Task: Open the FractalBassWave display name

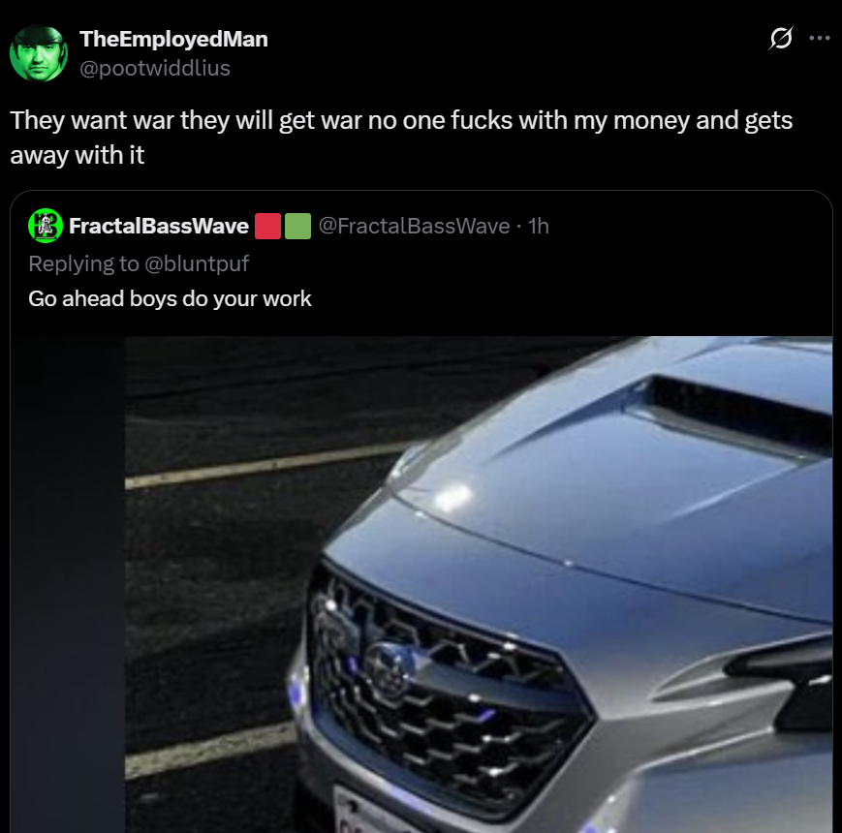Action: pyautogui.click(x=158, y=226)
